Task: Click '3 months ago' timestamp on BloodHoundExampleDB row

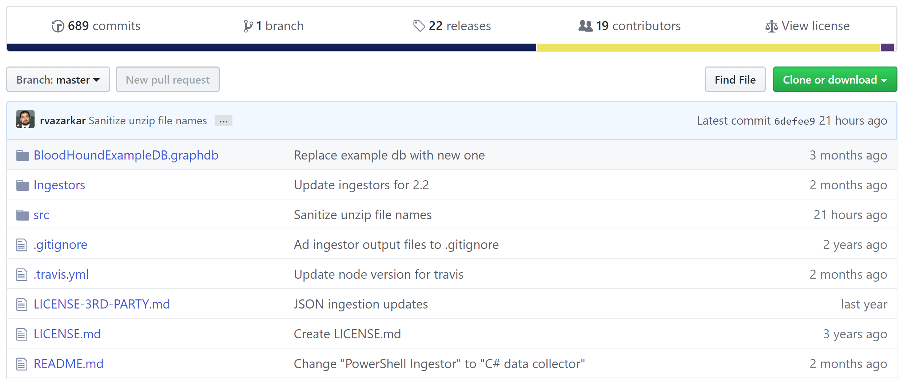Action: click(x=848, y=155)
